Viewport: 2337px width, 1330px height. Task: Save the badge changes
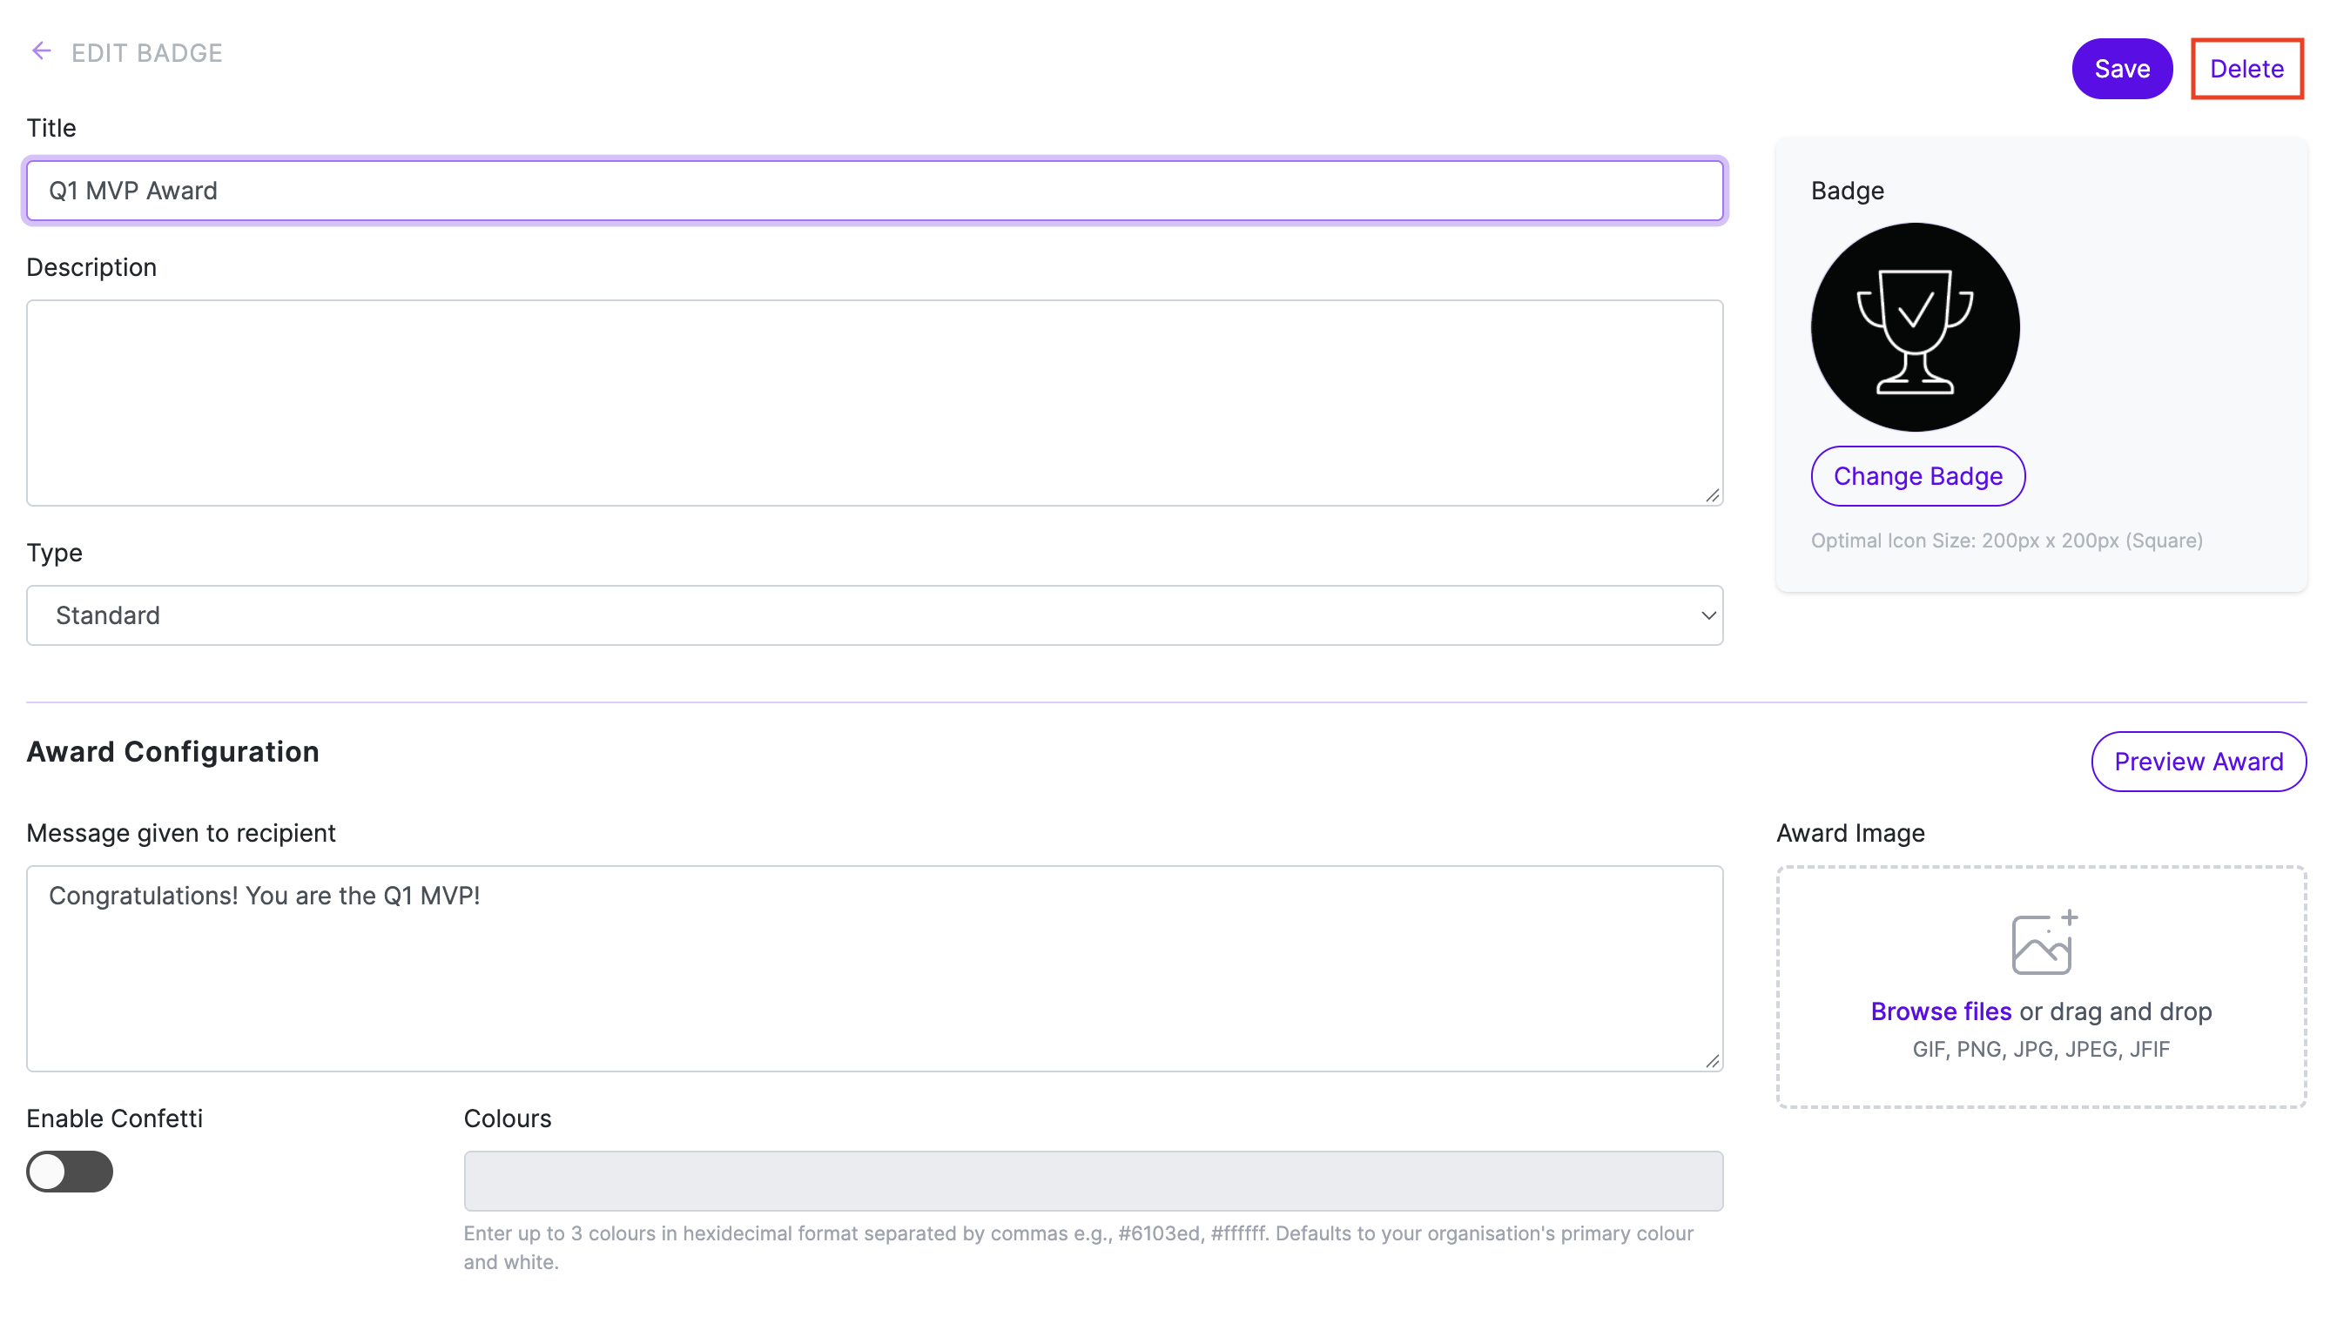pyautogui.click(x=2120, y=69)
